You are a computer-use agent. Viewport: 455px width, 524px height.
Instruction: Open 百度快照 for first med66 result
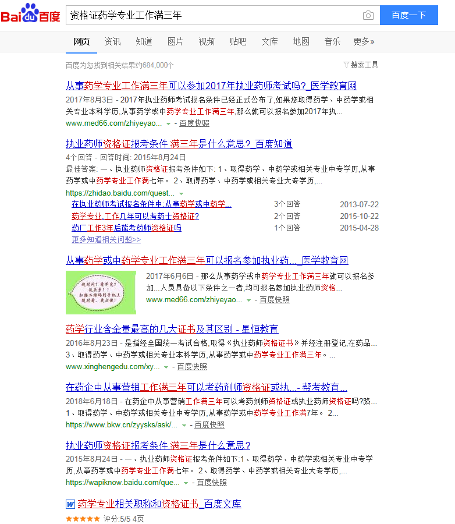[x=194, y=123]
